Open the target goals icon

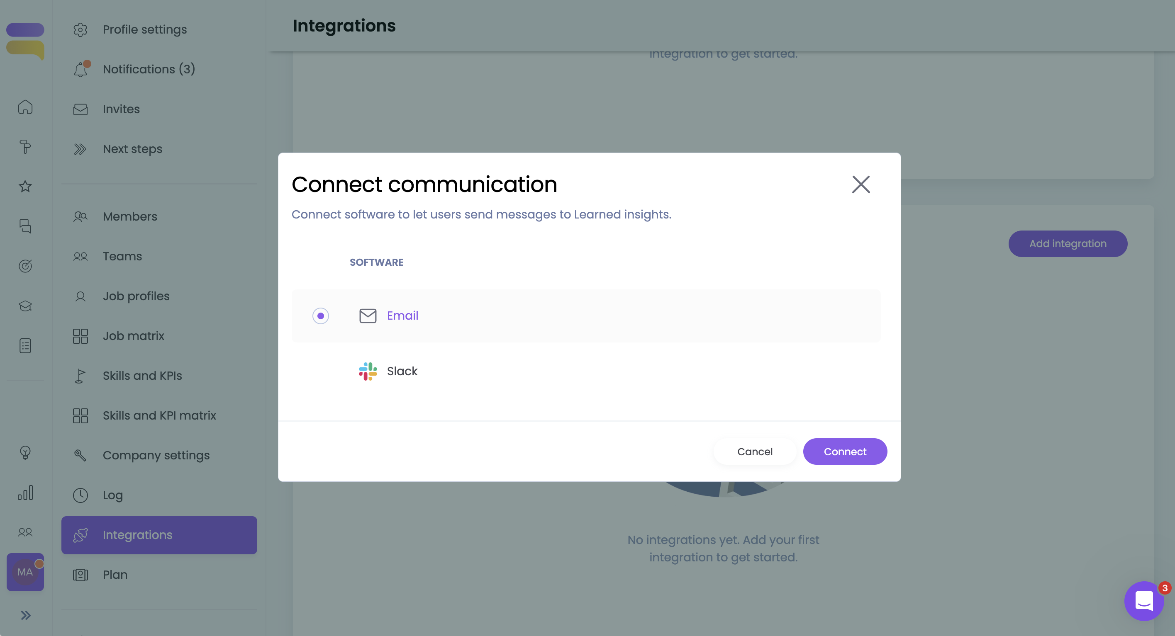click(26, 266)
